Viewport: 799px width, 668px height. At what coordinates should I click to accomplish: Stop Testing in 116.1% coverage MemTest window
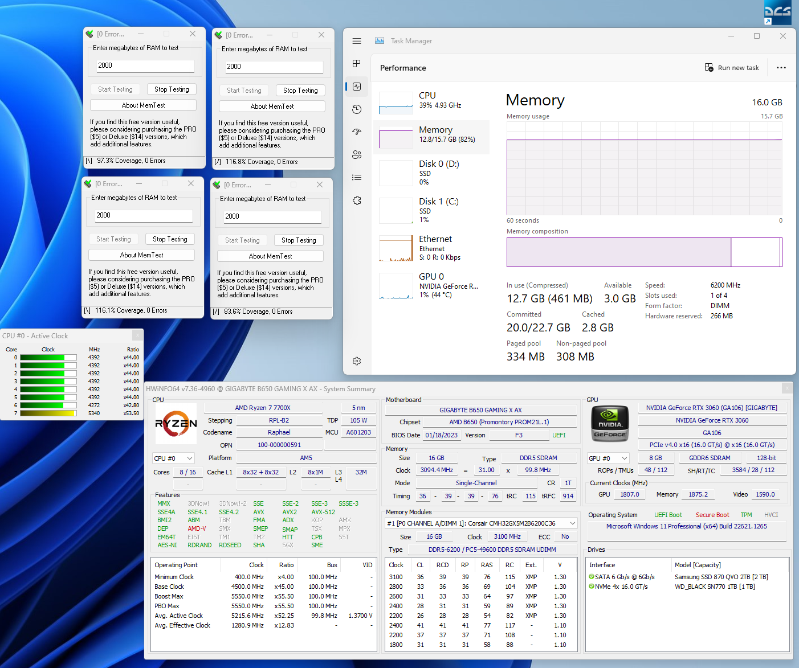[170, 239]
